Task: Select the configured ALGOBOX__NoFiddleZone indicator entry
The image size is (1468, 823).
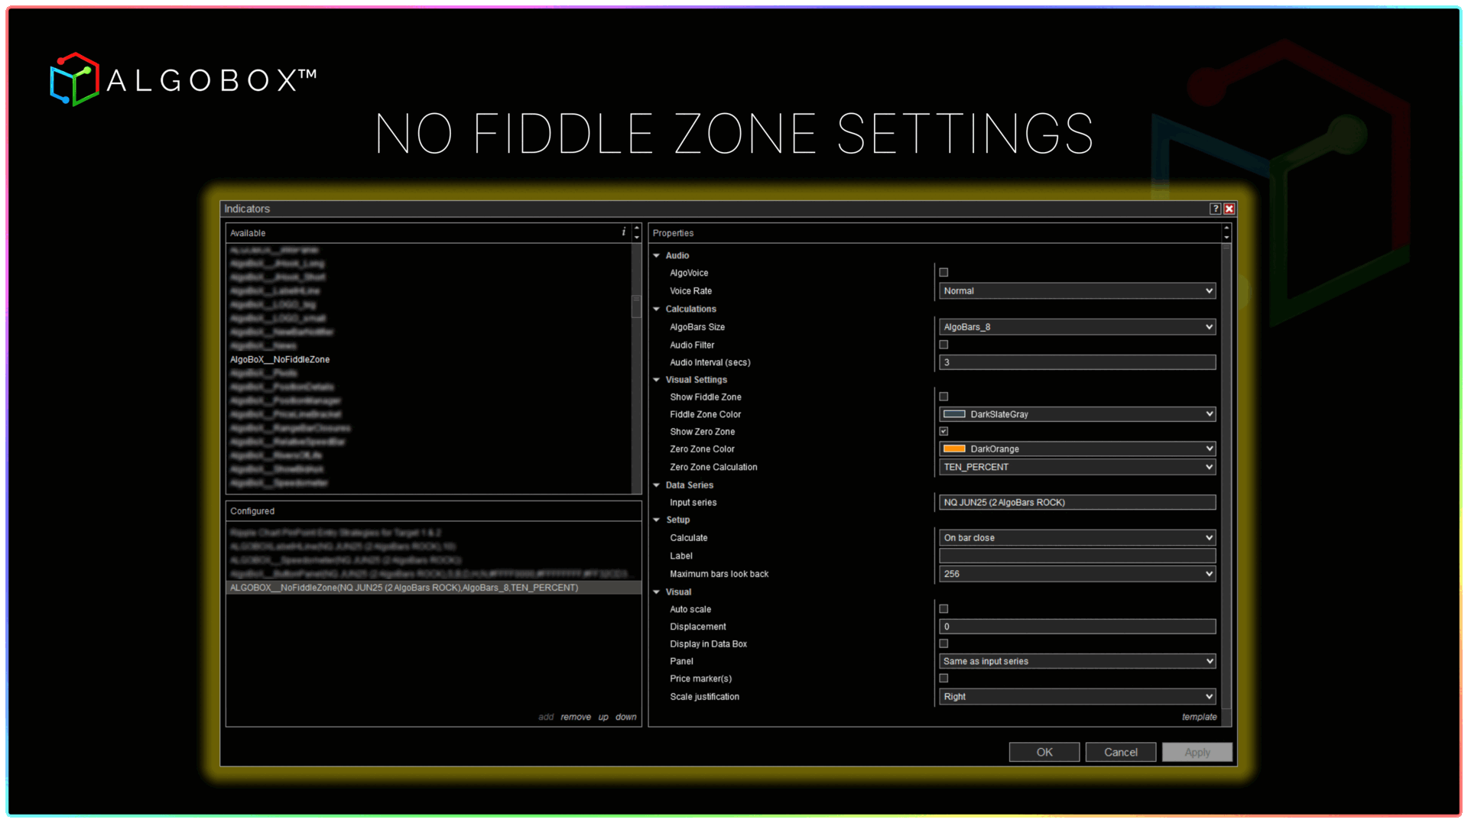Action: 404,588
